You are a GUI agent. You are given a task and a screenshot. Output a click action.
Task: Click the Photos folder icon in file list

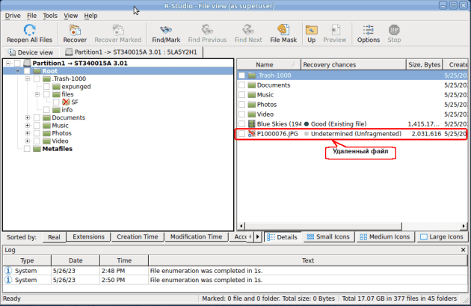252,105
